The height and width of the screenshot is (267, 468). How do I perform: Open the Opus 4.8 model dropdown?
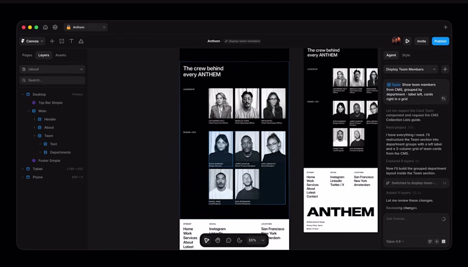395,241
